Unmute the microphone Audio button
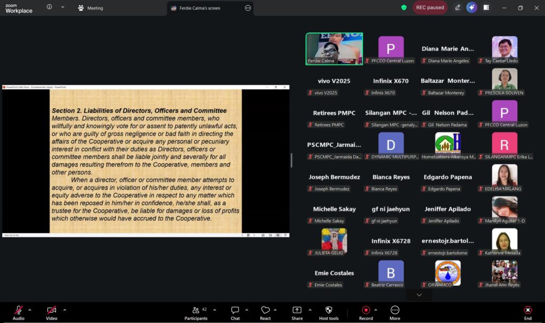Screen dimensions: 545x323 (18, 312)
